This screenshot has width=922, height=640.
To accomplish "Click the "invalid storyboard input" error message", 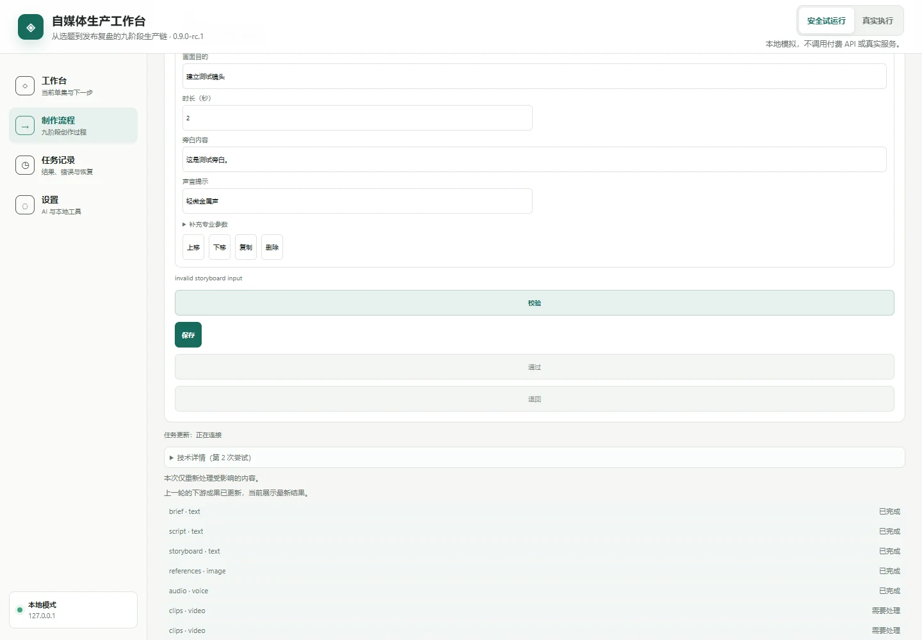I will [209, 278].
